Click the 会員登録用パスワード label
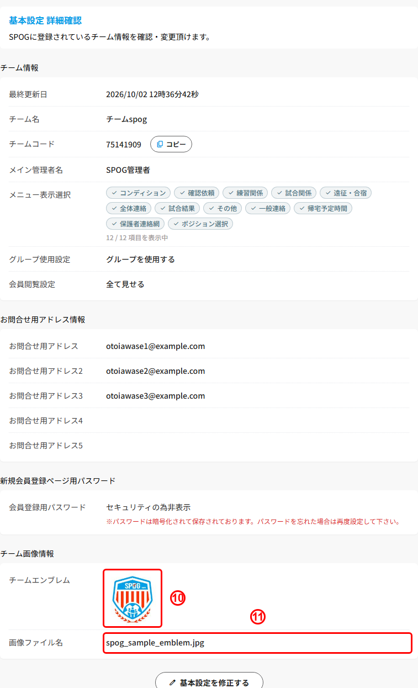 tap(47, 507)
